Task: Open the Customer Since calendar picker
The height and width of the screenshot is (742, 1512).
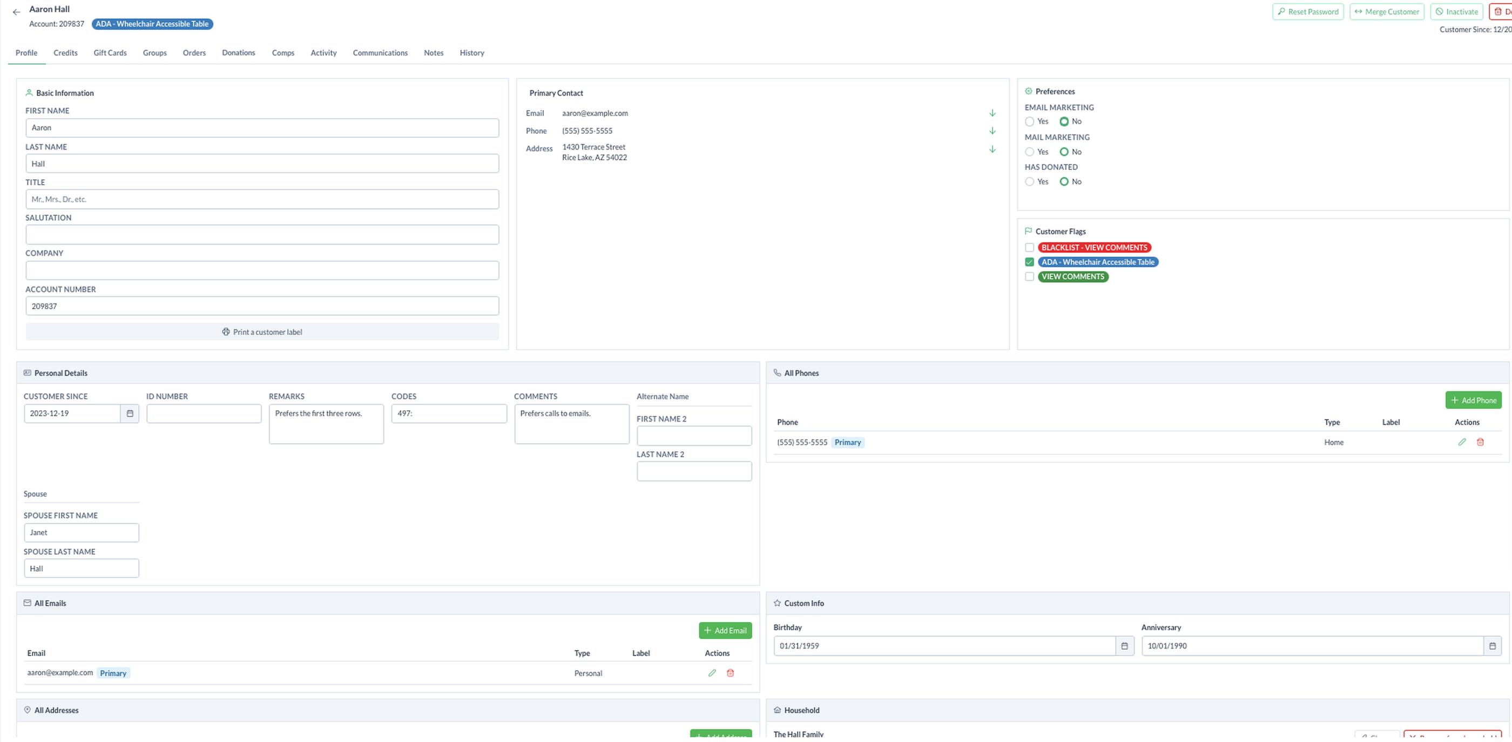Action: coord(130,413)
